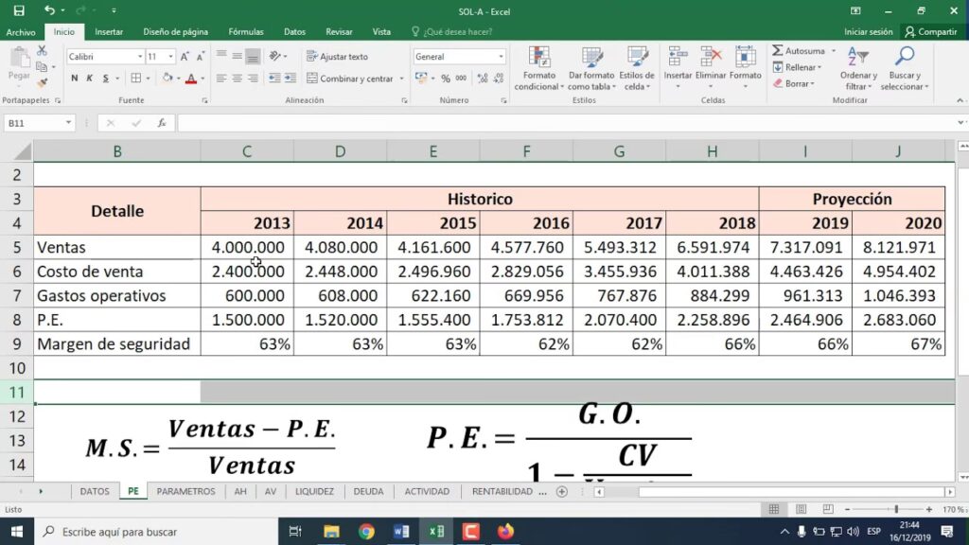Click the red font color swatch
969x545 pixels.
190,79
